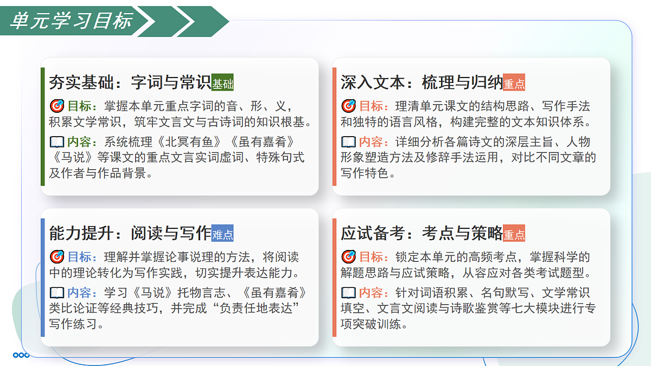Click the target icon in the 深入文本 card

(x=348, y=106)
